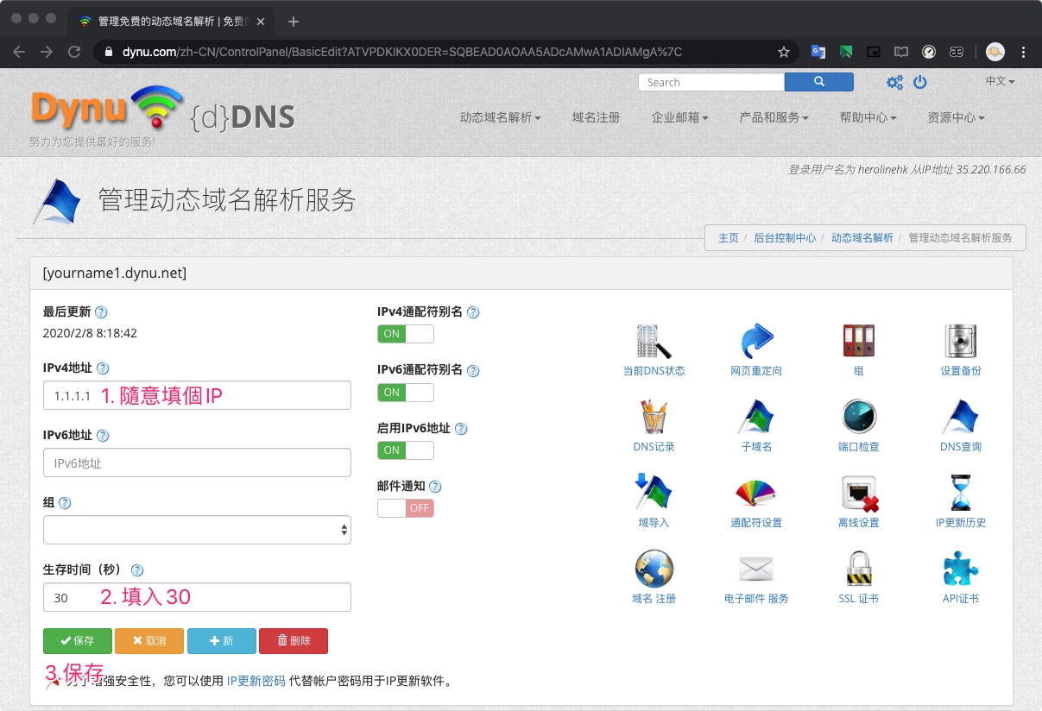Open the 当前DNS状态 icon
The image size is (1042, 711).
[654, 343]
